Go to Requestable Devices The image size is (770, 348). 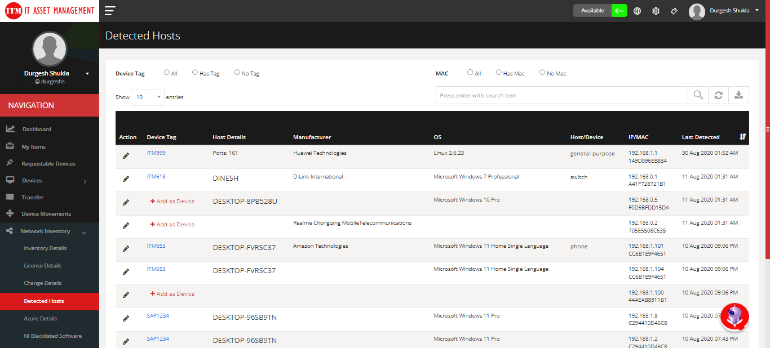[x=48, y=164]
